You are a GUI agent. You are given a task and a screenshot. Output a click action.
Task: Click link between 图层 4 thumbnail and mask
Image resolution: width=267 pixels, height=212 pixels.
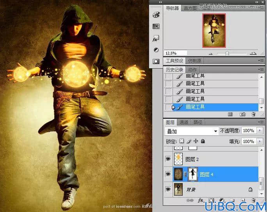185,174
